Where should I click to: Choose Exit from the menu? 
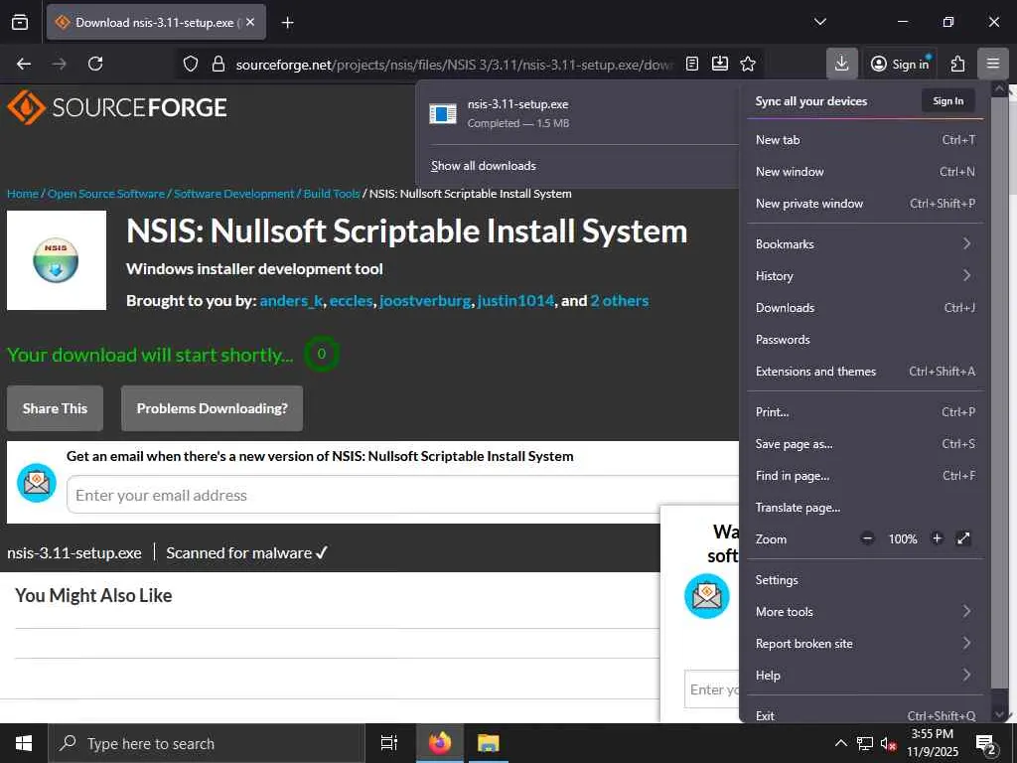coord(865,715)
